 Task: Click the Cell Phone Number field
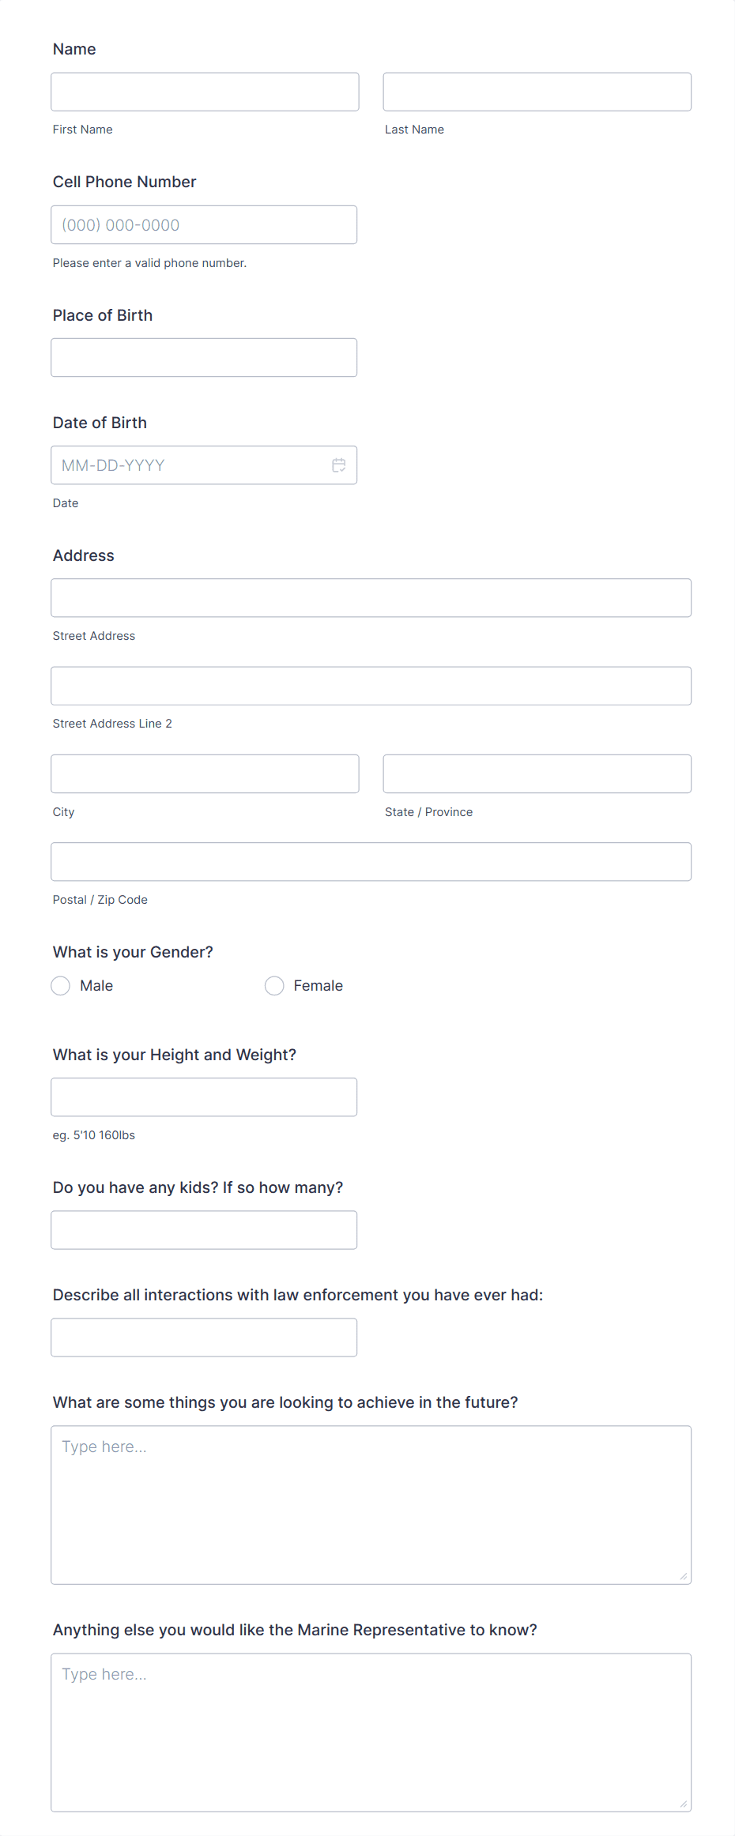click(204, 225)
